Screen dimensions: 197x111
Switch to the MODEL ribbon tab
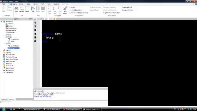28,4
